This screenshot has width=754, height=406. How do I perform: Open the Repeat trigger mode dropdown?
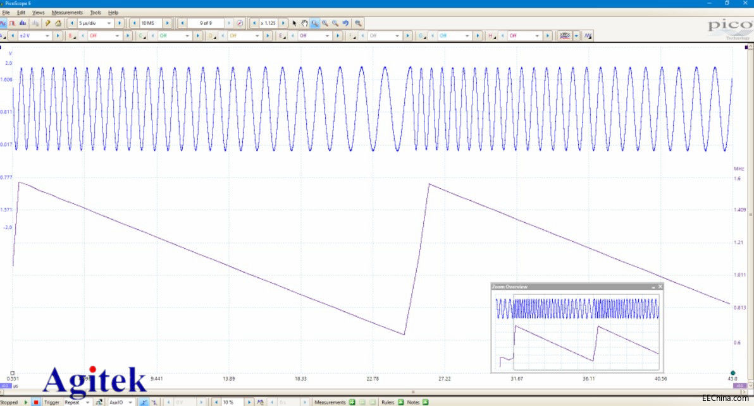click(77, 402)
